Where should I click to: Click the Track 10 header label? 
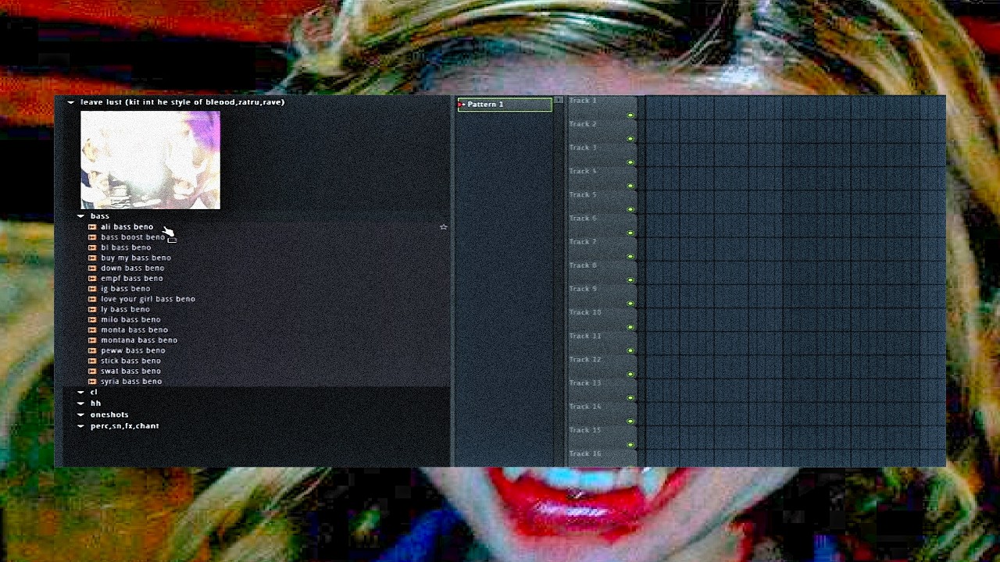(x=585, y=312)
